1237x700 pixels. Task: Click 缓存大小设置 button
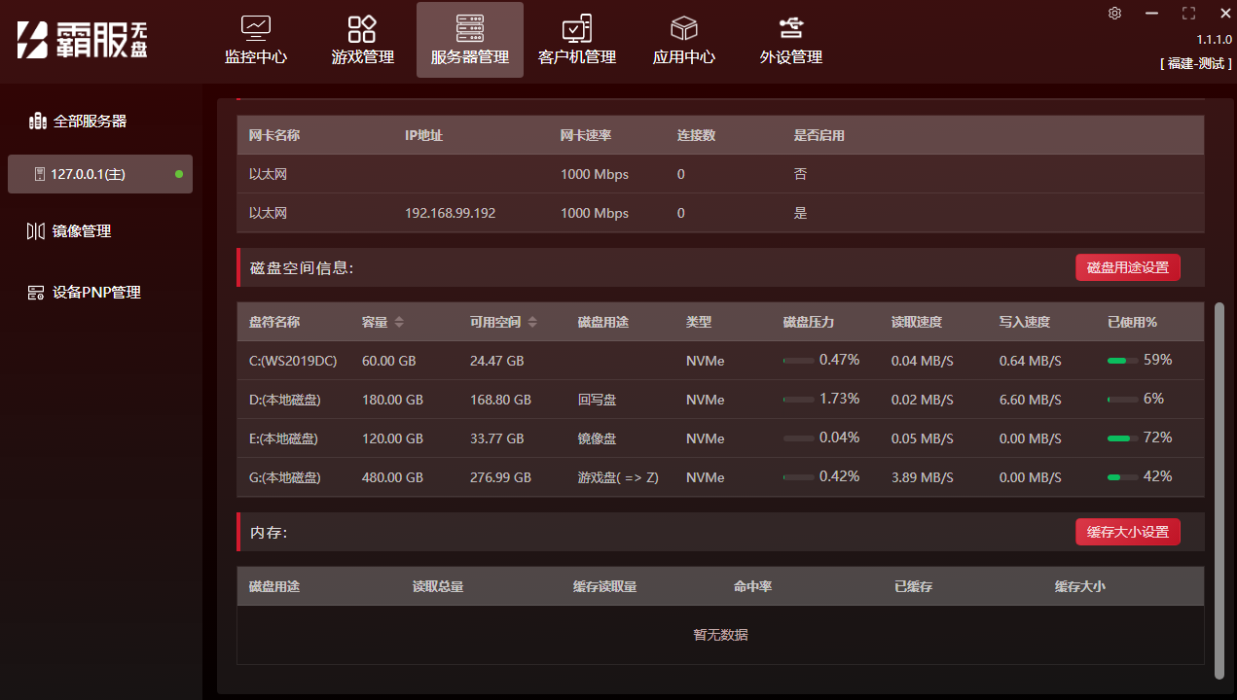point(1128,532)
